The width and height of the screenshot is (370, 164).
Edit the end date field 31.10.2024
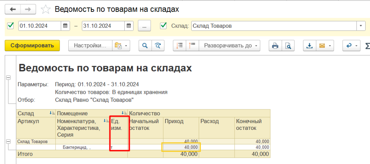point(103,26)
